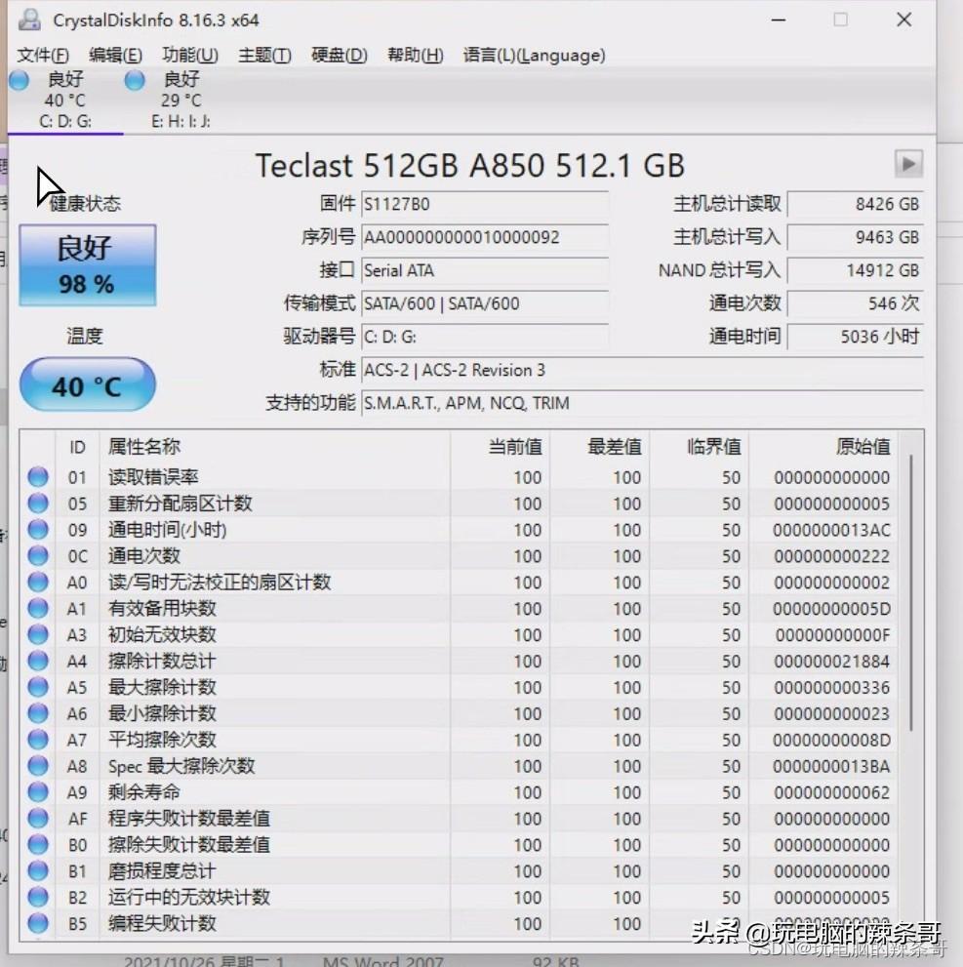Viewport: 963px width, 967px height.
Task: Click raw value 000000000336
Action: 831,687
